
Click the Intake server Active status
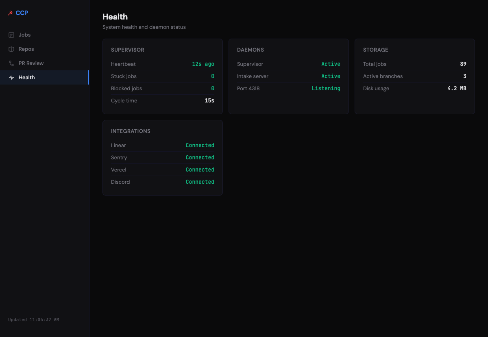tap(331, 76)
